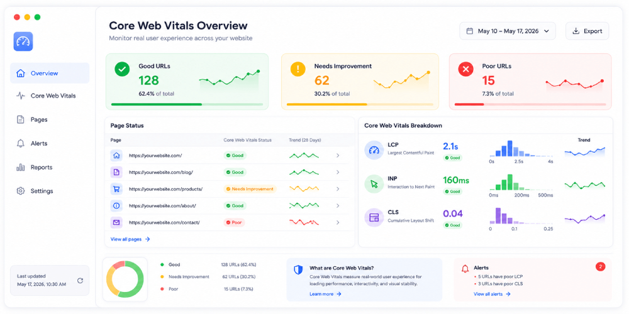This screenshot has height=314, width=629.
Task: Click the Poor status badge for /contact/
Action: click(234, 222)
